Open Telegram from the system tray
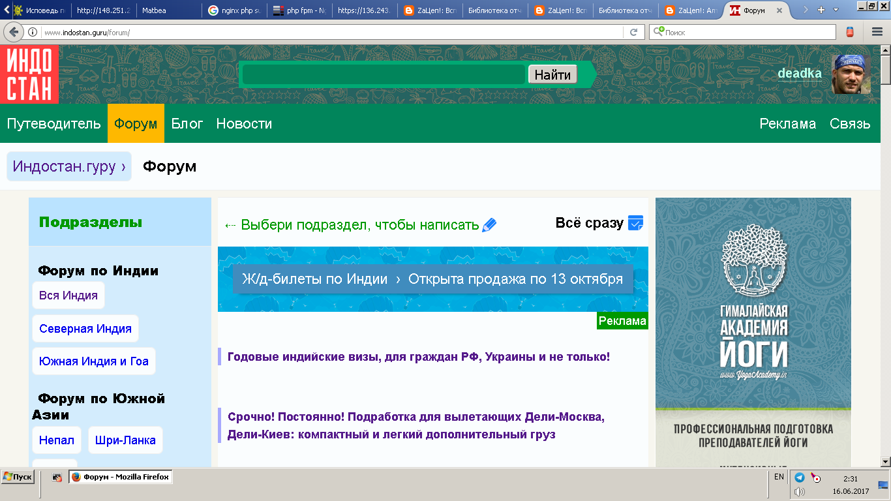 point(800,477)
